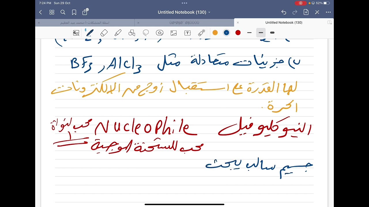Select the Image insert tool

click(x=174, y=33)
